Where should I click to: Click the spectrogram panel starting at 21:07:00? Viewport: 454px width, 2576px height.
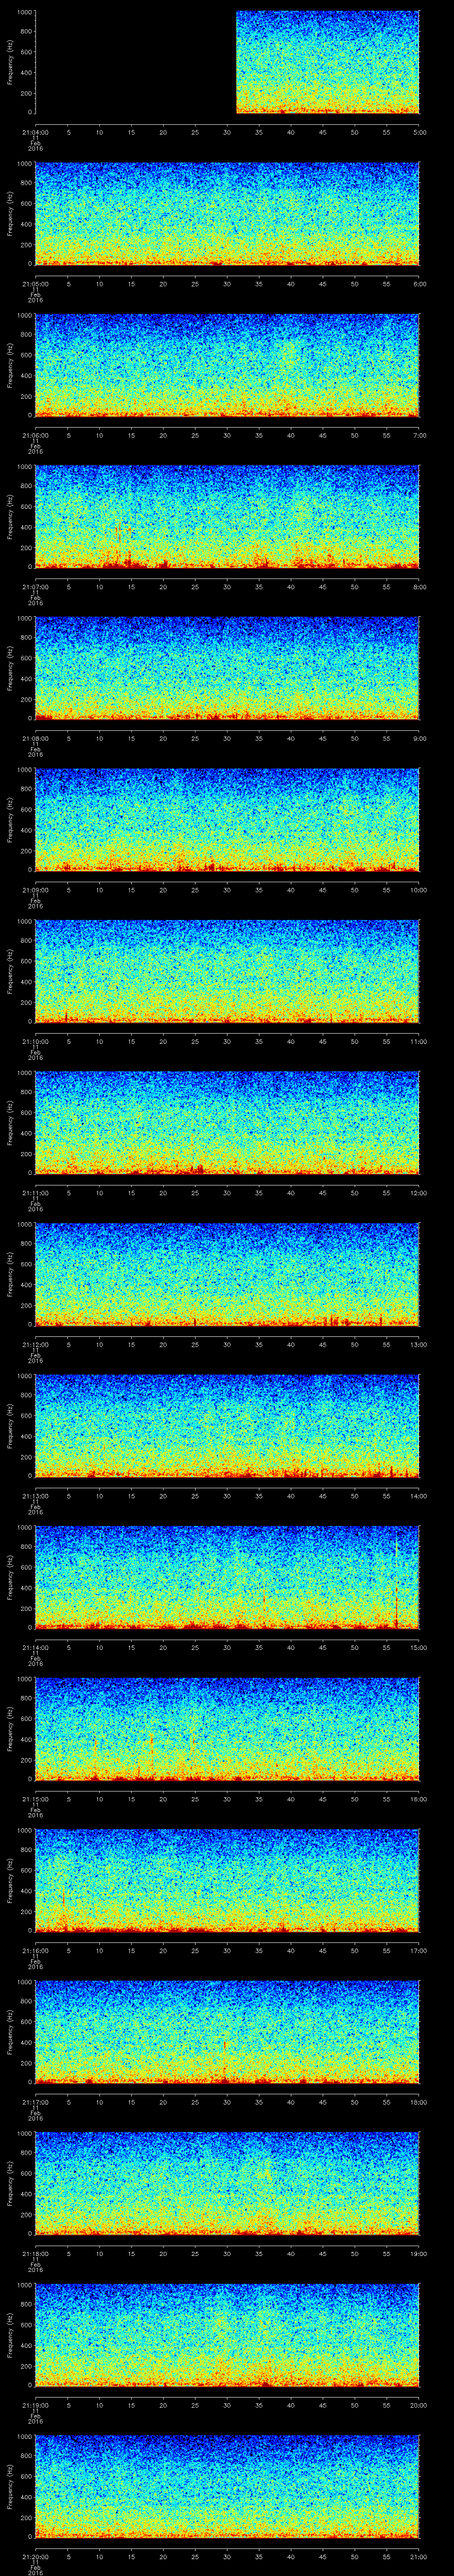pos(227,517)
